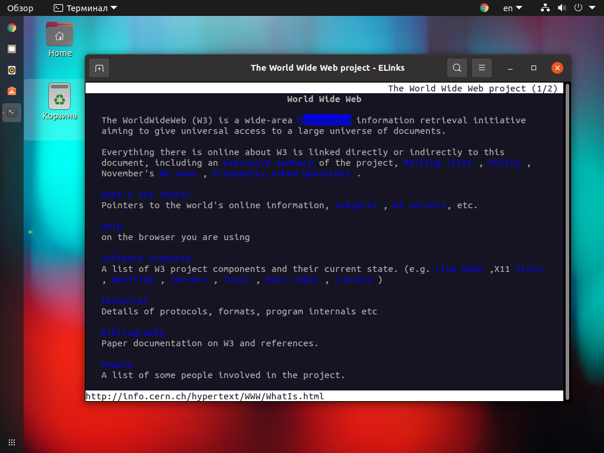Image resolution: width=604 pixels, height=453 pixels.
Task: Launch Google Chrome from the dock
Action: tap(12, 28)
